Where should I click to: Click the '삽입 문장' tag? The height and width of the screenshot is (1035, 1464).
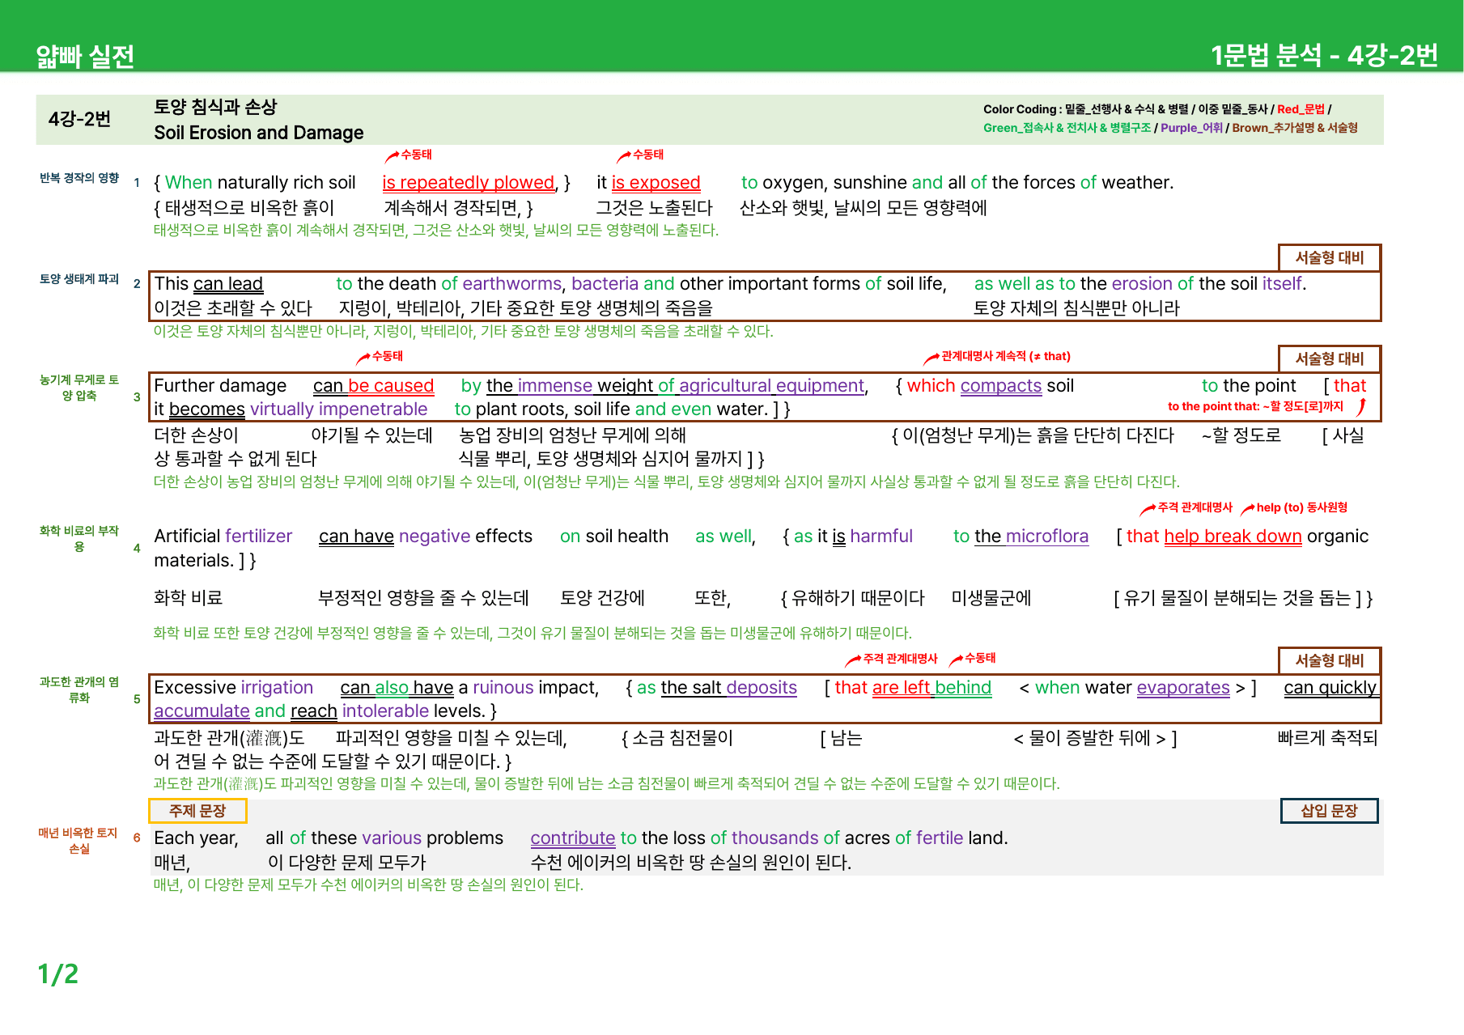[1329, 811]
